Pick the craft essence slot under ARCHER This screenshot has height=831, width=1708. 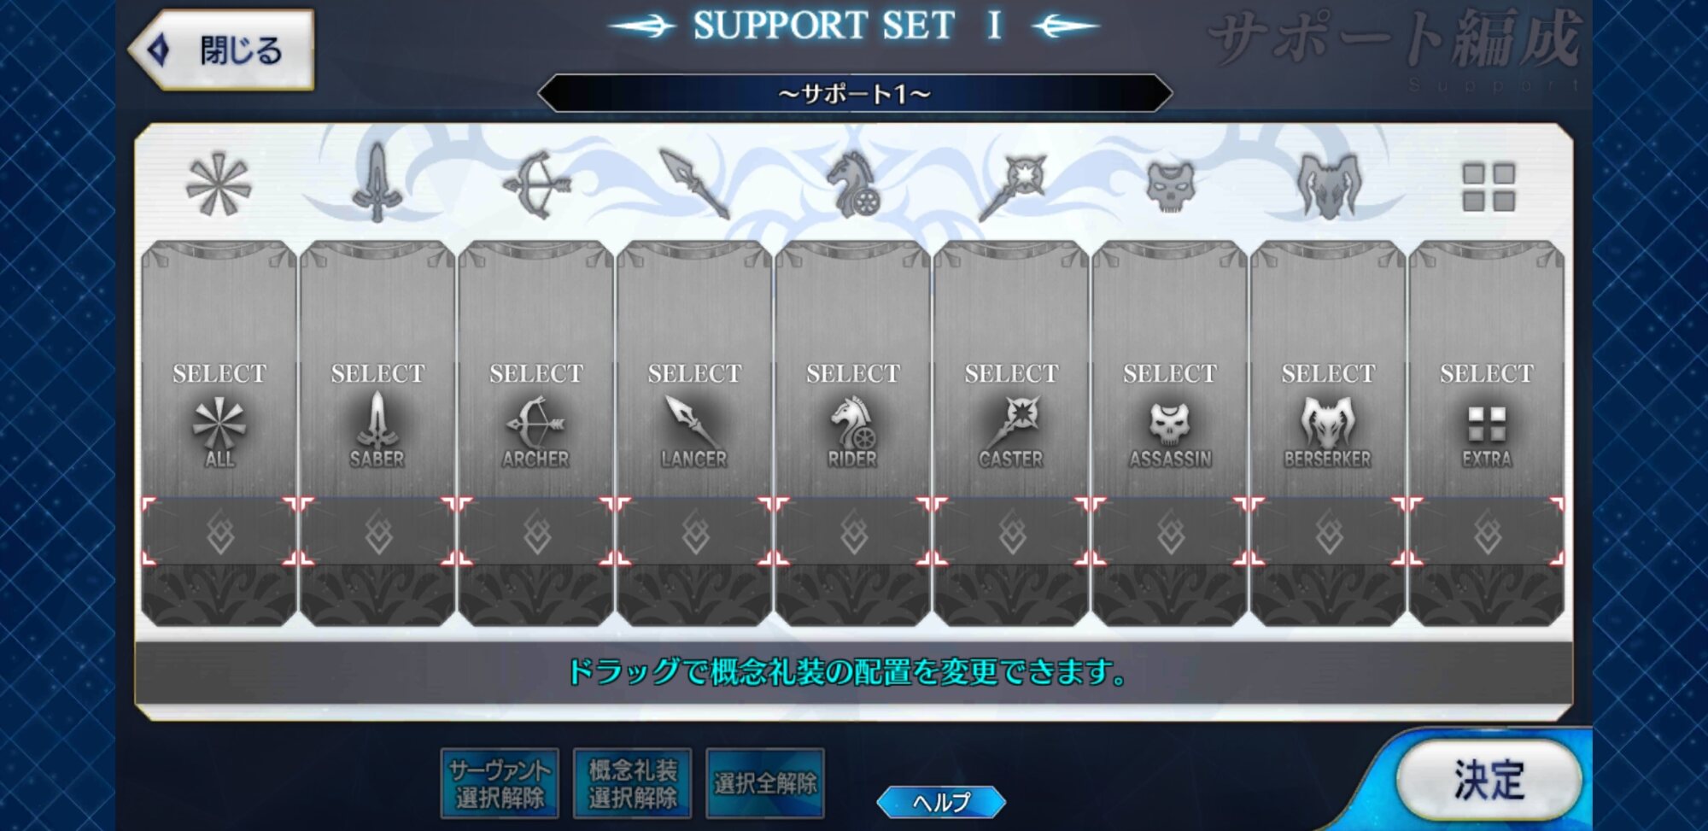tap(535, 531)
